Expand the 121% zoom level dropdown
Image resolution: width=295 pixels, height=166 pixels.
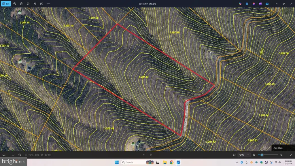(x=243, y=155)
